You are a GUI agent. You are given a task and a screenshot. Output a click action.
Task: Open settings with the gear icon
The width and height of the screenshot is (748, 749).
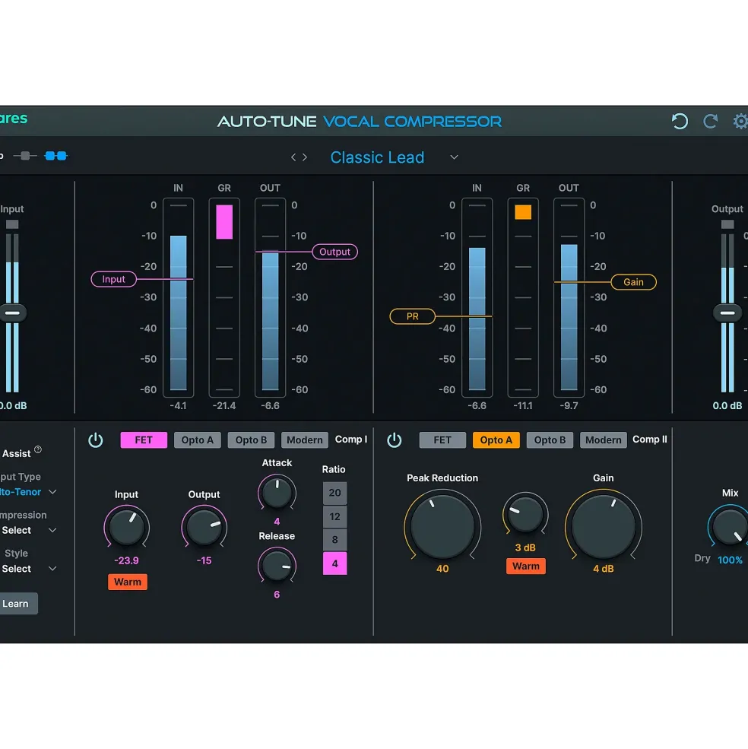(740, 122)
